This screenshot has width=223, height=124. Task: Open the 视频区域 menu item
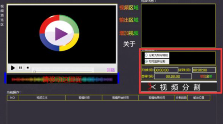pyautogui.click(x=129, y=8)
